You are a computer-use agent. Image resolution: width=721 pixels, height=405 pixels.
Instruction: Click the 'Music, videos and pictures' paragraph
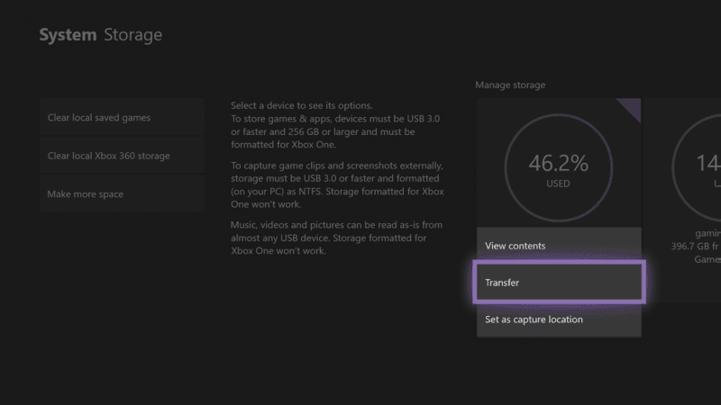(x=336, y=238)
